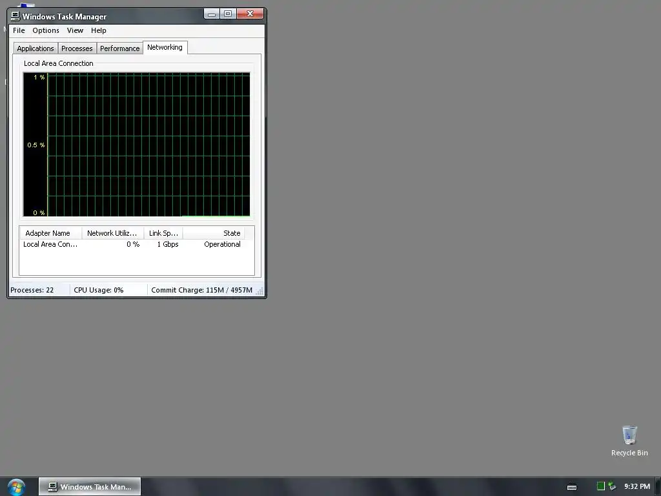Switch to the Processes tab
This screenshot has height=496, width=661.
point(77,48)
